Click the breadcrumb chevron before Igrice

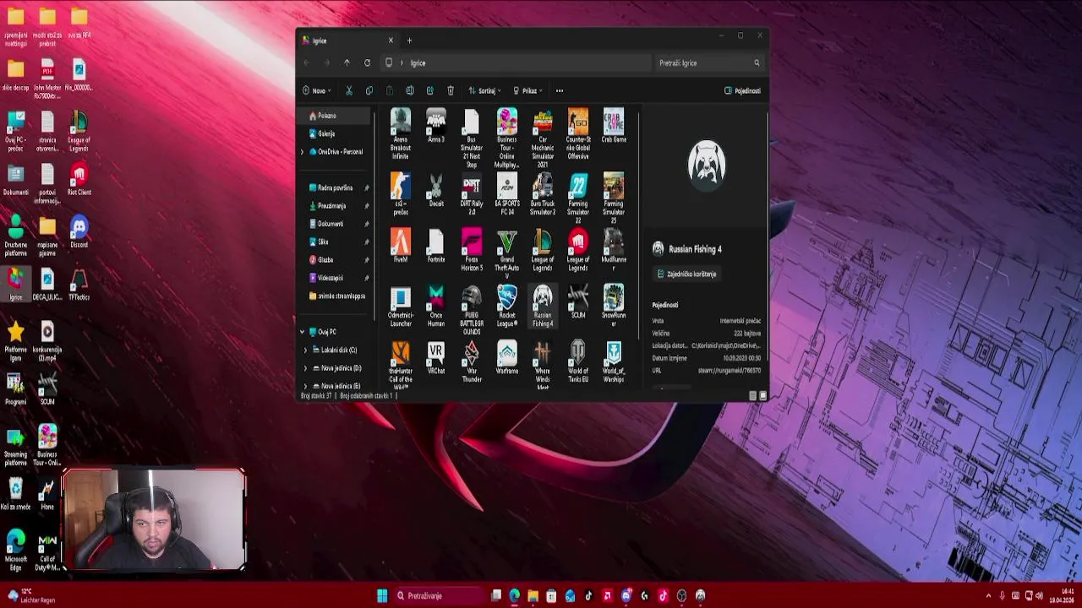click(402, 62)
